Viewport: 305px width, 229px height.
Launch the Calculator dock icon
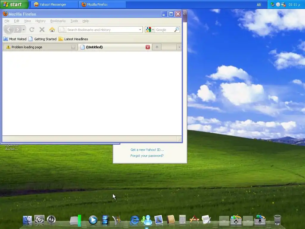(182, 220)
